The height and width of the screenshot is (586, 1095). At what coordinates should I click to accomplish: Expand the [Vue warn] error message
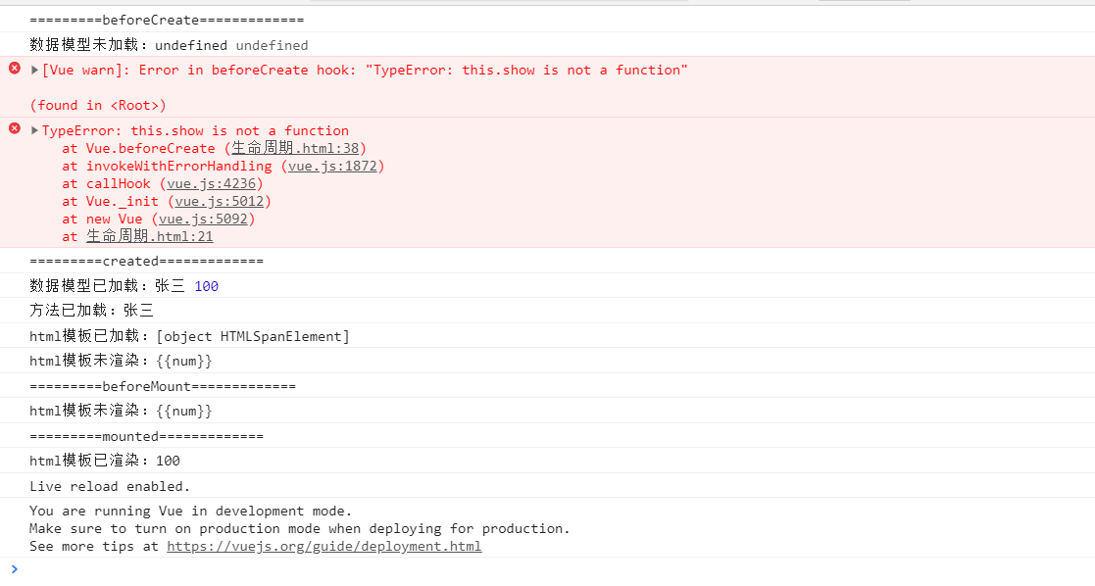(x=35, y=70)
